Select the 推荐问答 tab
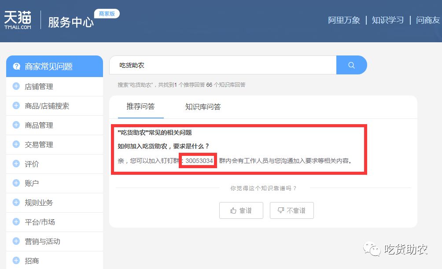Viewport: 442px width, 269px height. point(140,107)
